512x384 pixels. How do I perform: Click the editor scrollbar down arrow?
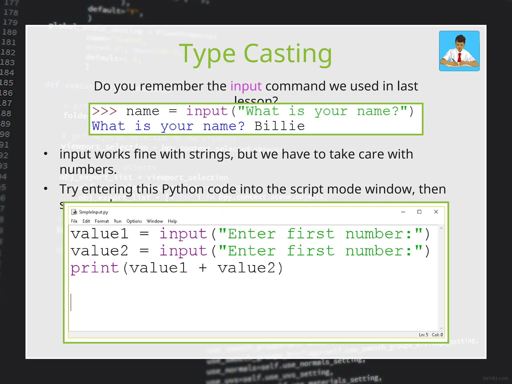point(441,328)
